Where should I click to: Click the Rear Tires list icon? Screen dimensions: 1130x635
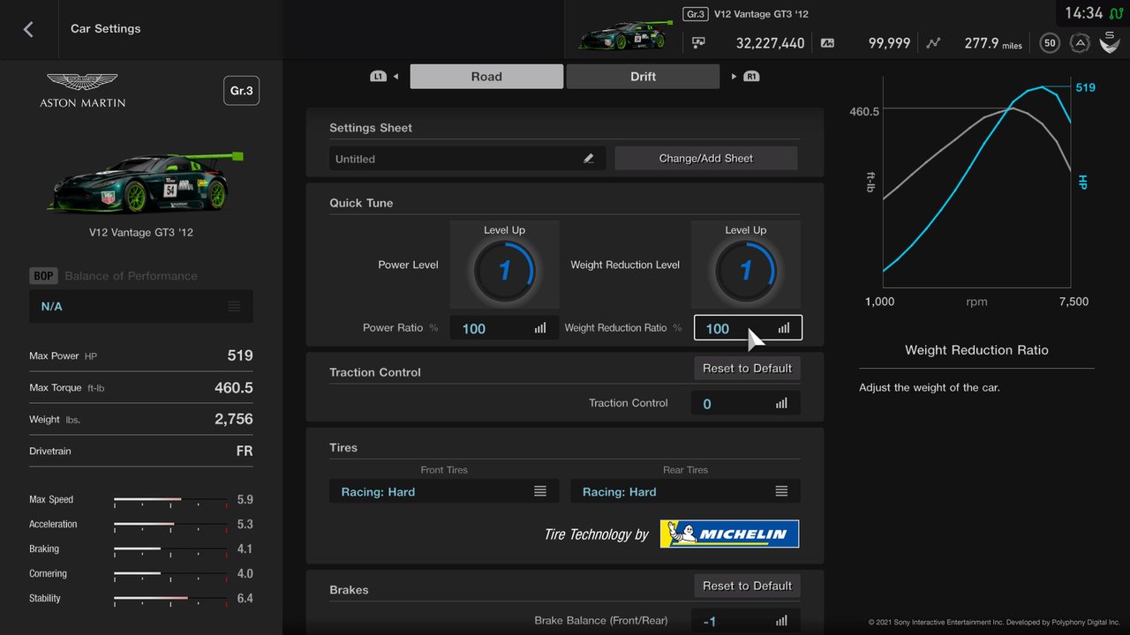781,491
